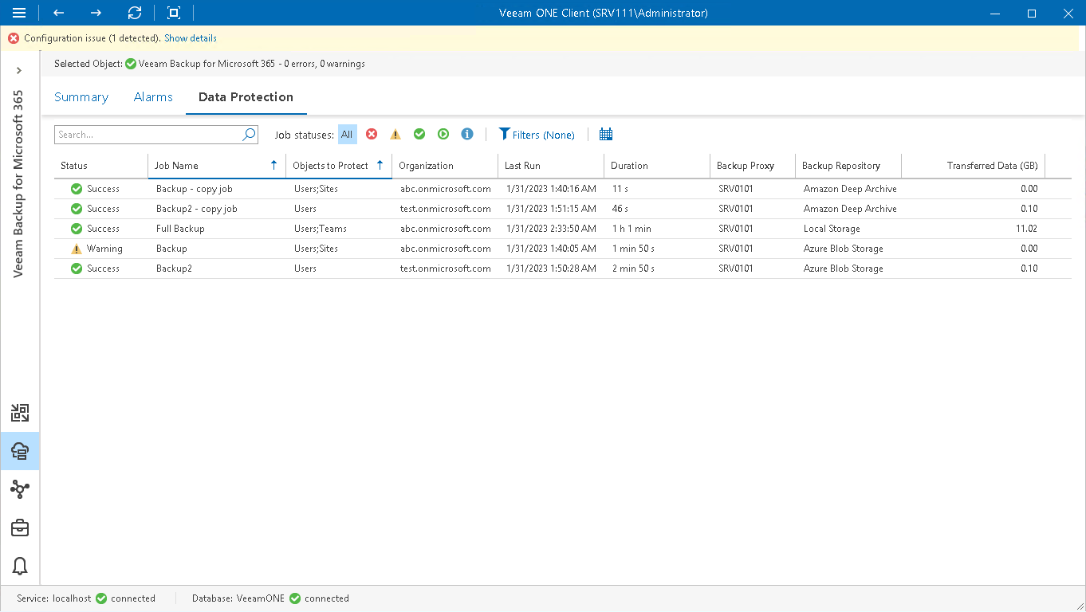Click the Data Protection tab heading
1086x612 pixels.
click(246, 96)
